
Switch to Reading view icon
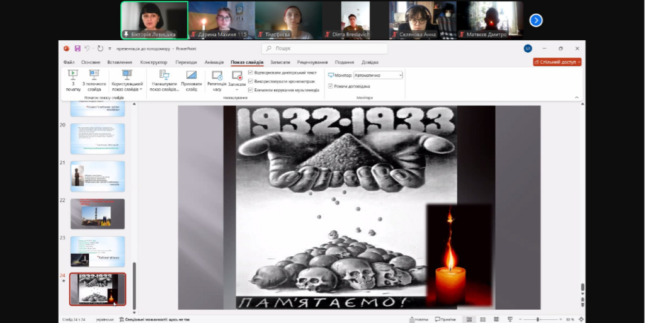tap(496, 319)
